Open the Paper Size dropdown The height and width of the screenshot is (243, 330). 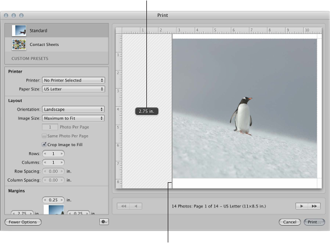pos(73,89)
